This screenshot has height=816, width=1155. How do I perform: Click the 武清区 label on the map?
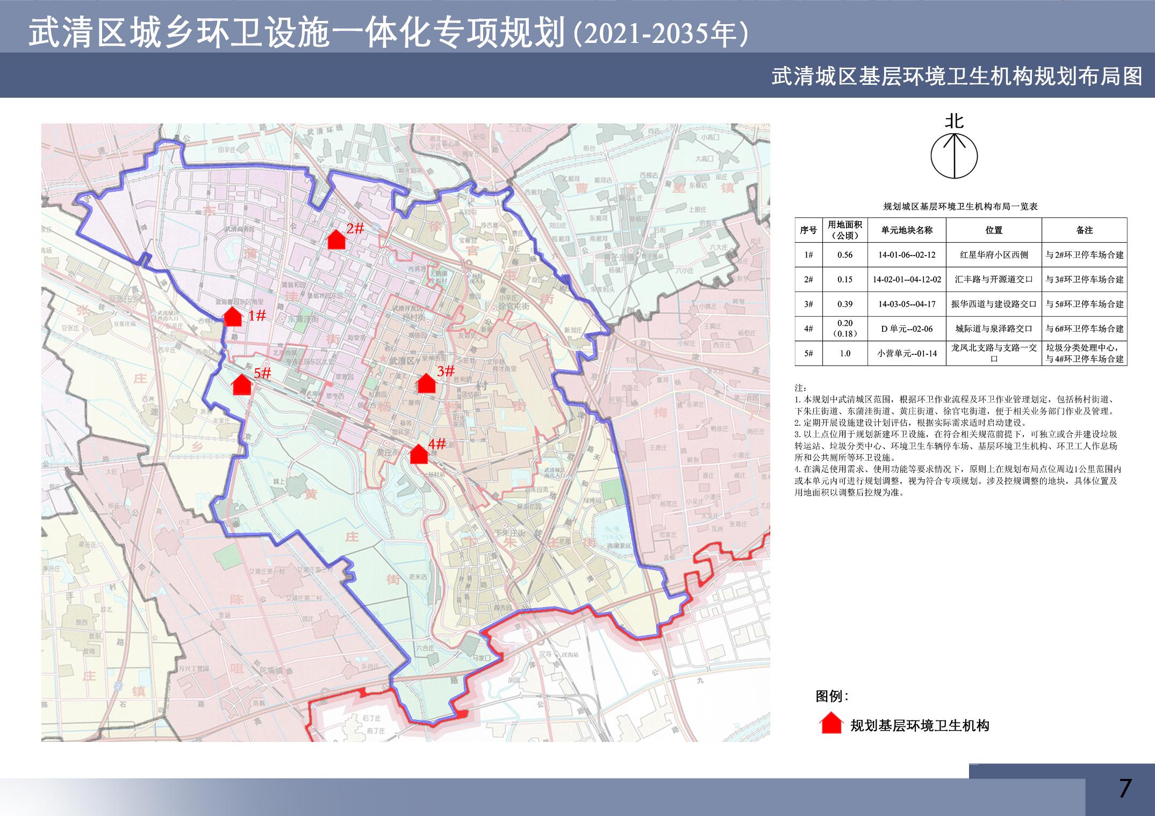tap(402, 361)
